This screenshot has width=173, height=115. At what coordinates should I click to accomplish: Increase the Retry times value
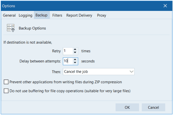[x=75, y=49]
